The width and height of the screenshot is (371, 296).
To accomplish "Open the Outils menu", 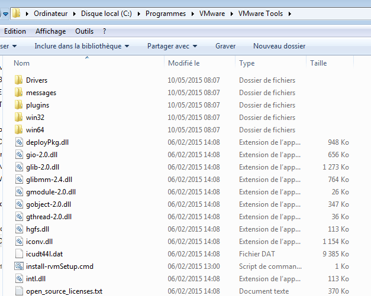I will tap(84, 31).
